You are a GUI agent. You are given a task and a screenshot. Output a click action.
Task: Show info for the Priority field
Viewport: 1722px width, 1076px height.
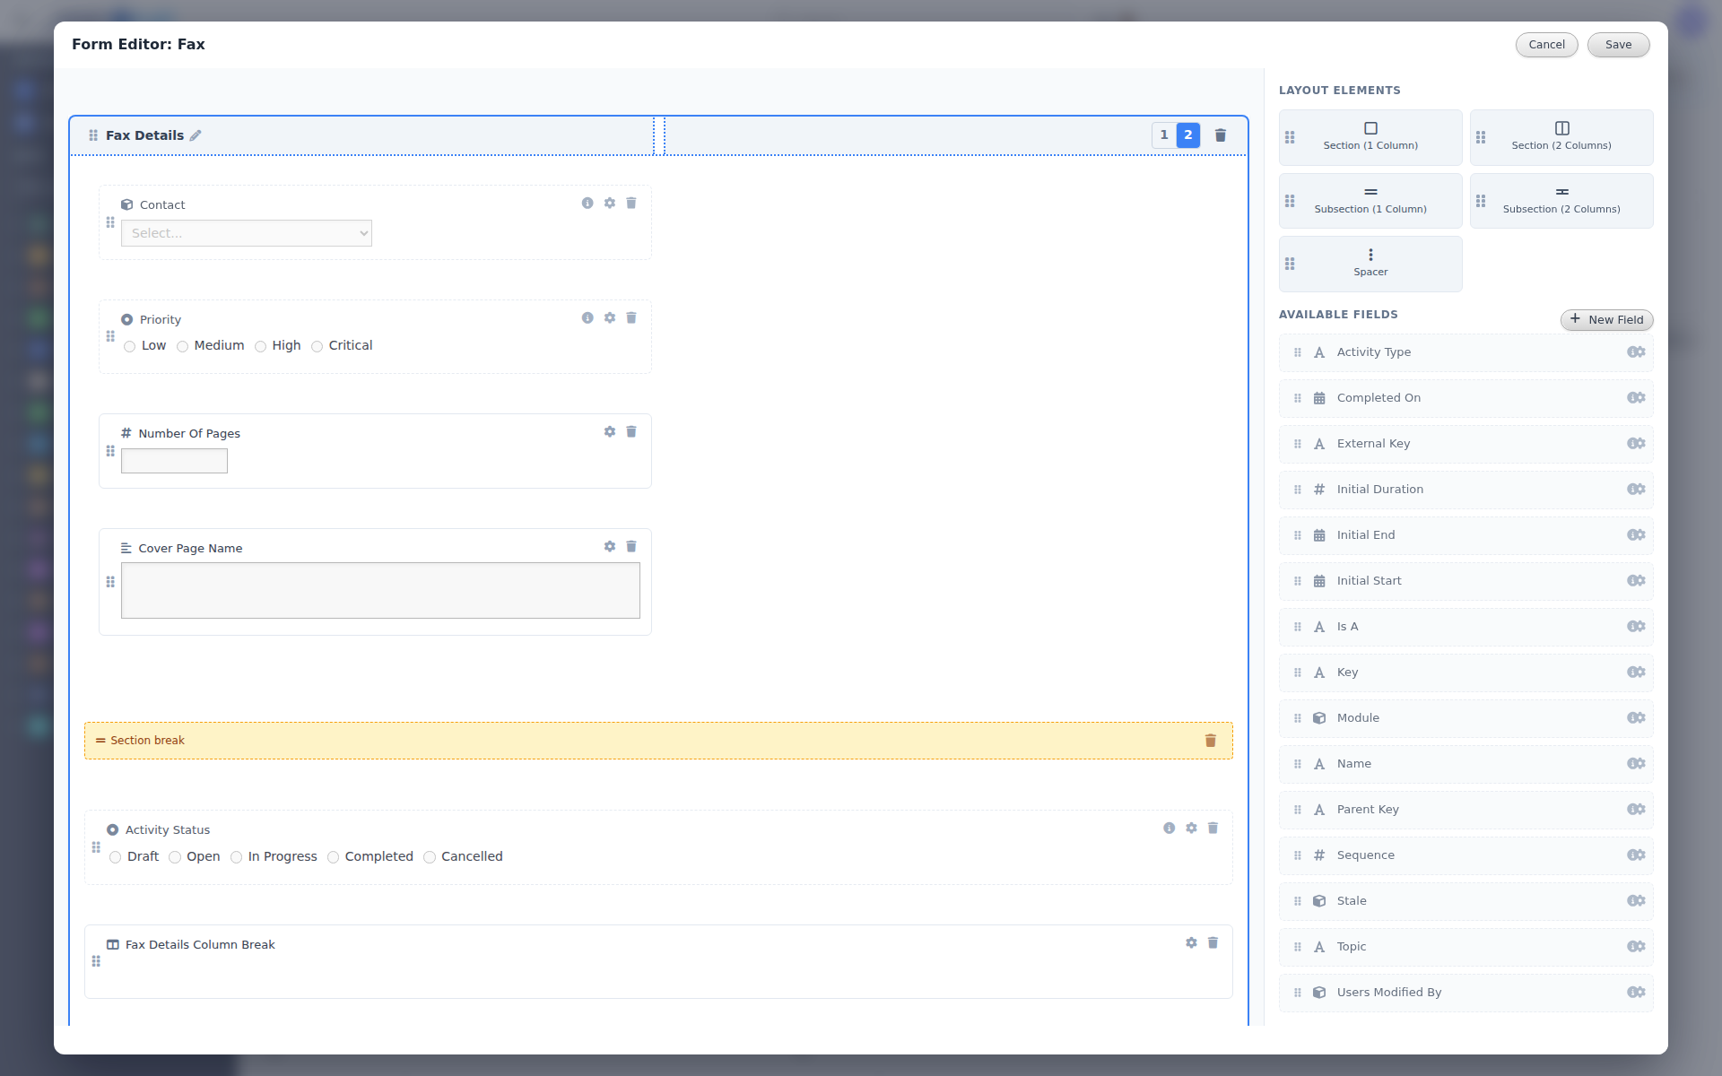(587, 318)
